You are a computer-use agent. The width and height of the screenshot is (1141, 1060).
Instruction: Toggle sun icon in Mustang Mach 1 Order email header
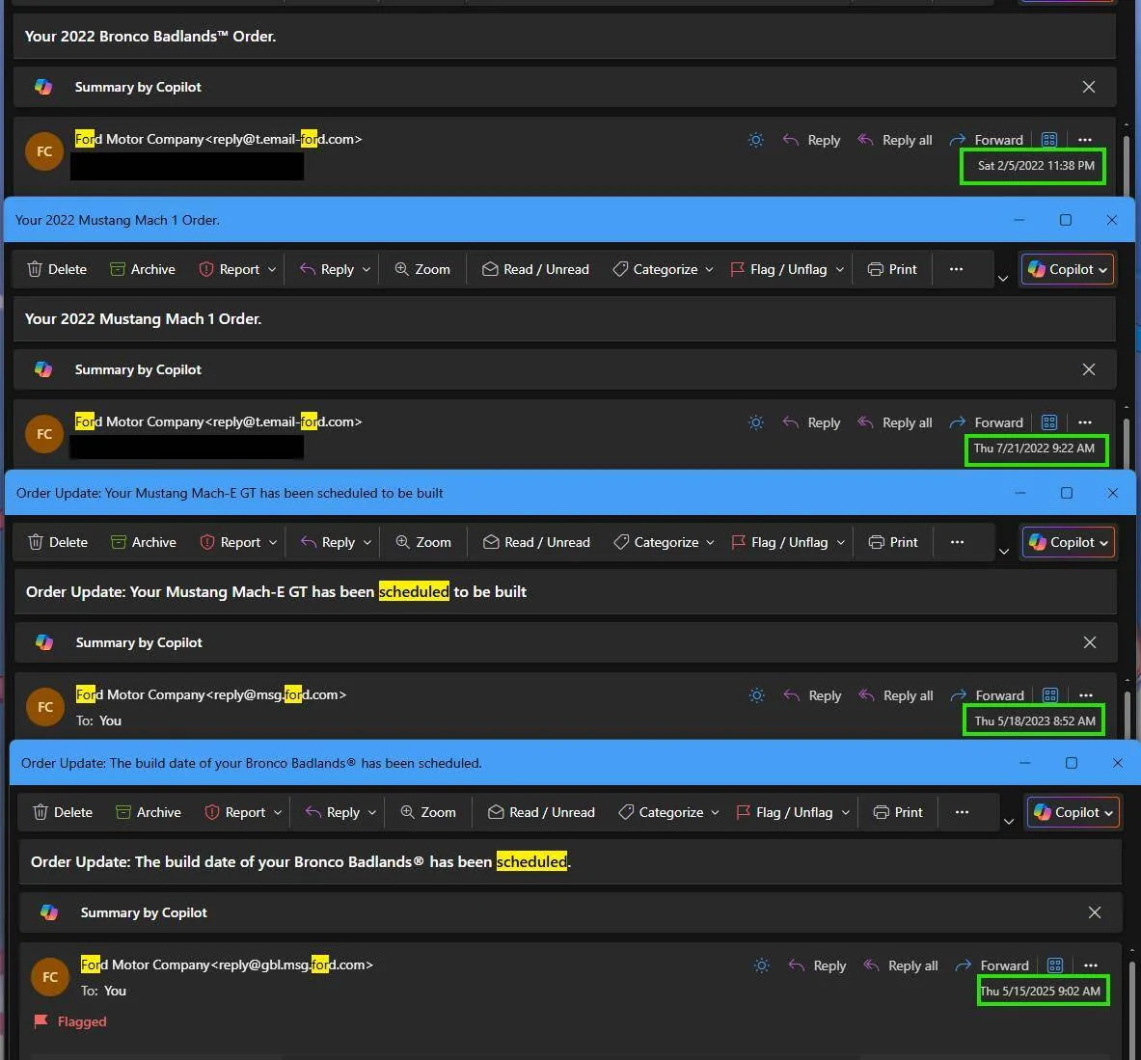pyautogui.click(x=756, y=422)
